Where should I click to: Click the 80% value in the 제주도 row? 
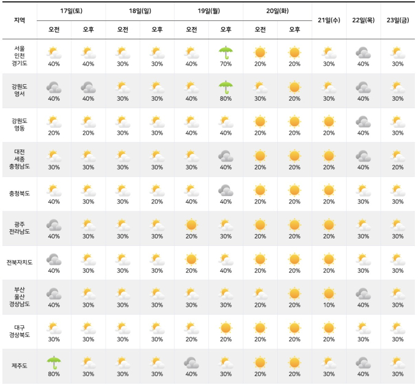[54, 374]
